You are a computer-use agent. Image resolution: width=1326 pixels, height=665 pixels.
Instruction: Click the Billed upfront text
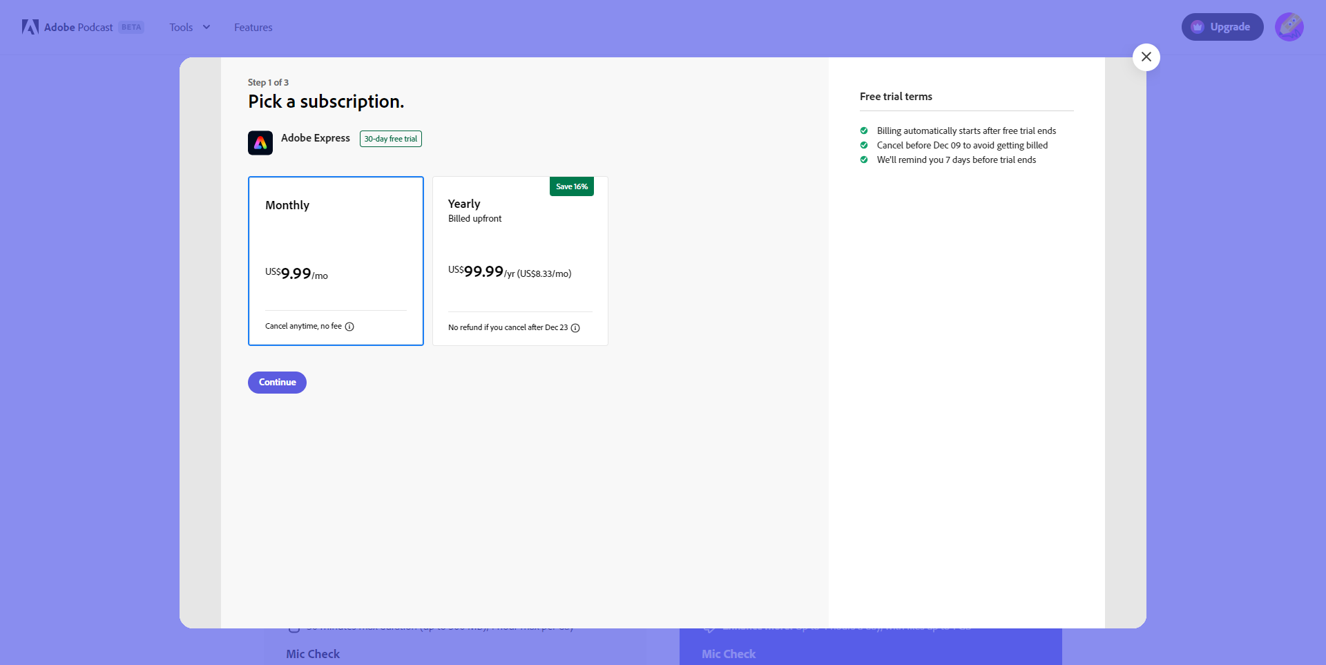click(x=474, y=219)
